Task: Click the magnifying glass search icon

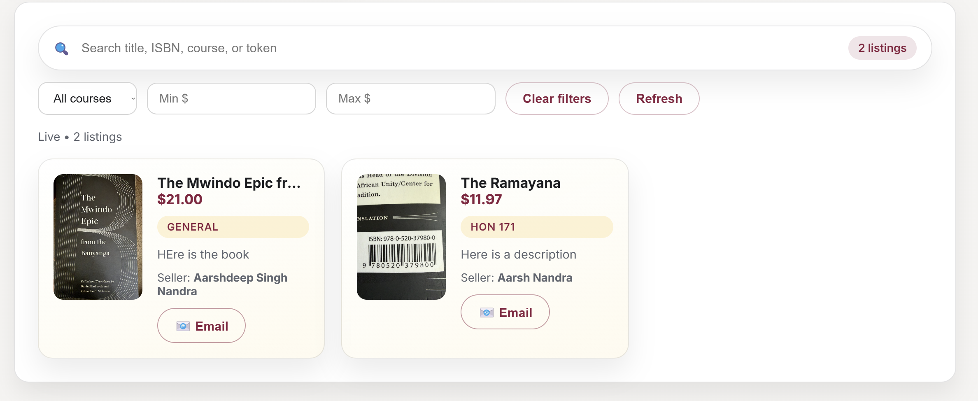Action: tap(61, 49)
